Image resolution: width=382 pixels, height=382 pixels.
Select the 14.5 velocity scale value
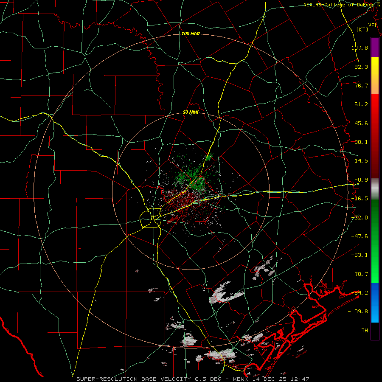pyautogui.click(x=361, y=161)
